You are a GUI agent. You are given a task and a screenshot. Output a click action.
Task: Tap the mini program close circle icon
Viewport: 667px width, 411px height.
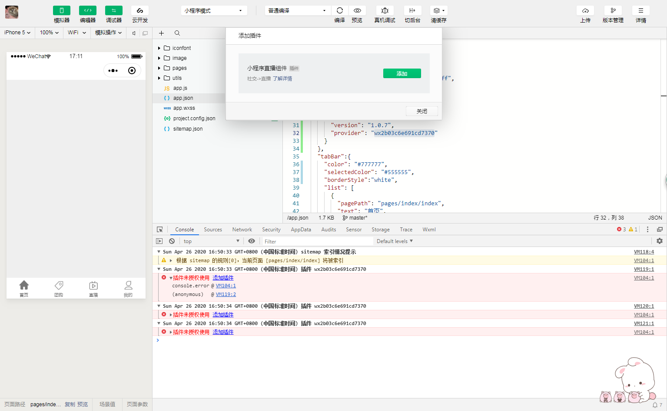132,71
